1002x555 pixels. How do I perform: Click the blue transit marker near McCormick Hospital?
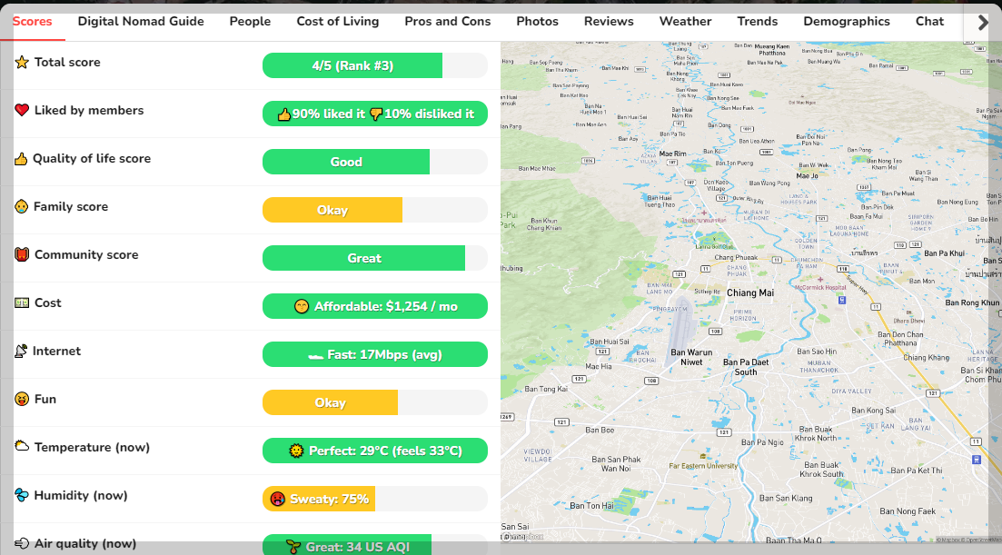842,300
